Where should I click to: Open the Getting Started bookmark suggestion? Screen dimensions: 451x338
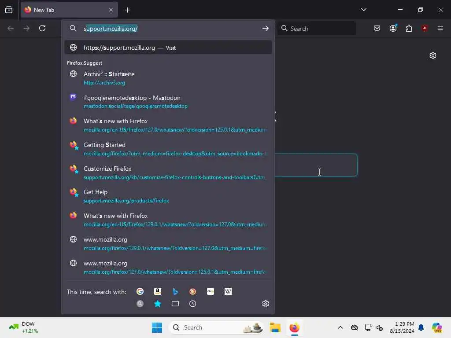168,149
